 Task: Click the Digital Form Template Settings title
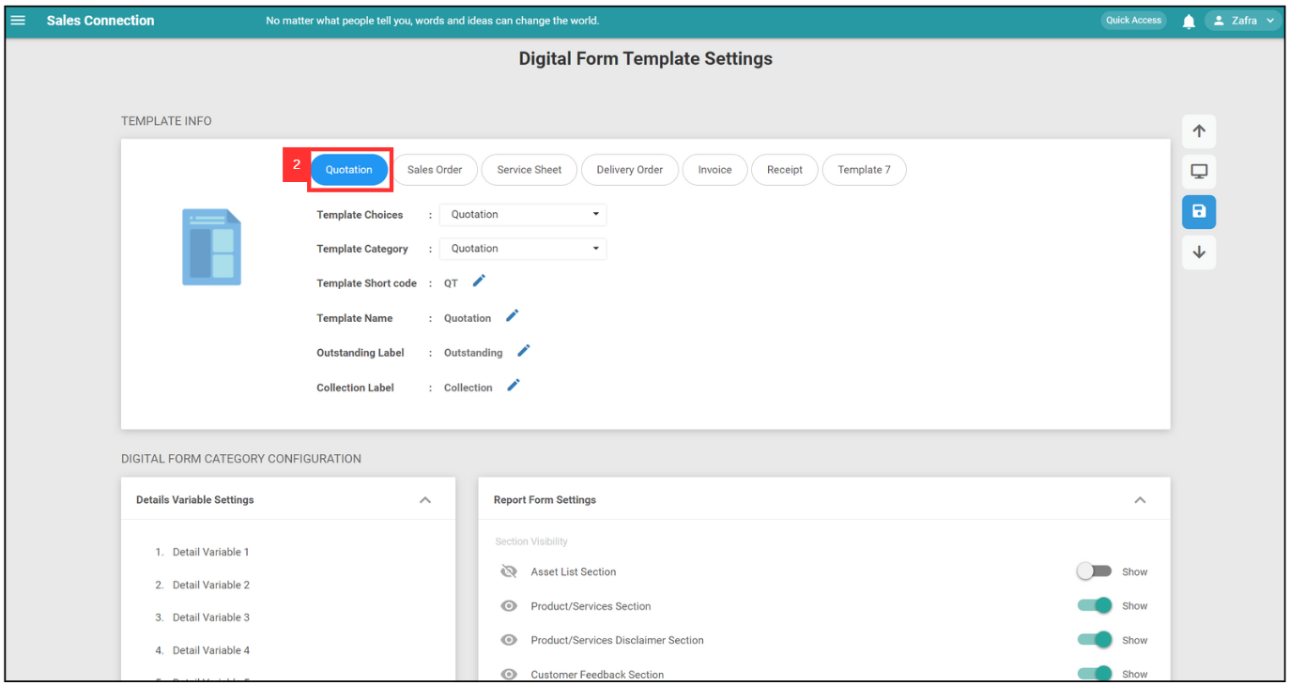coord(646,58)
